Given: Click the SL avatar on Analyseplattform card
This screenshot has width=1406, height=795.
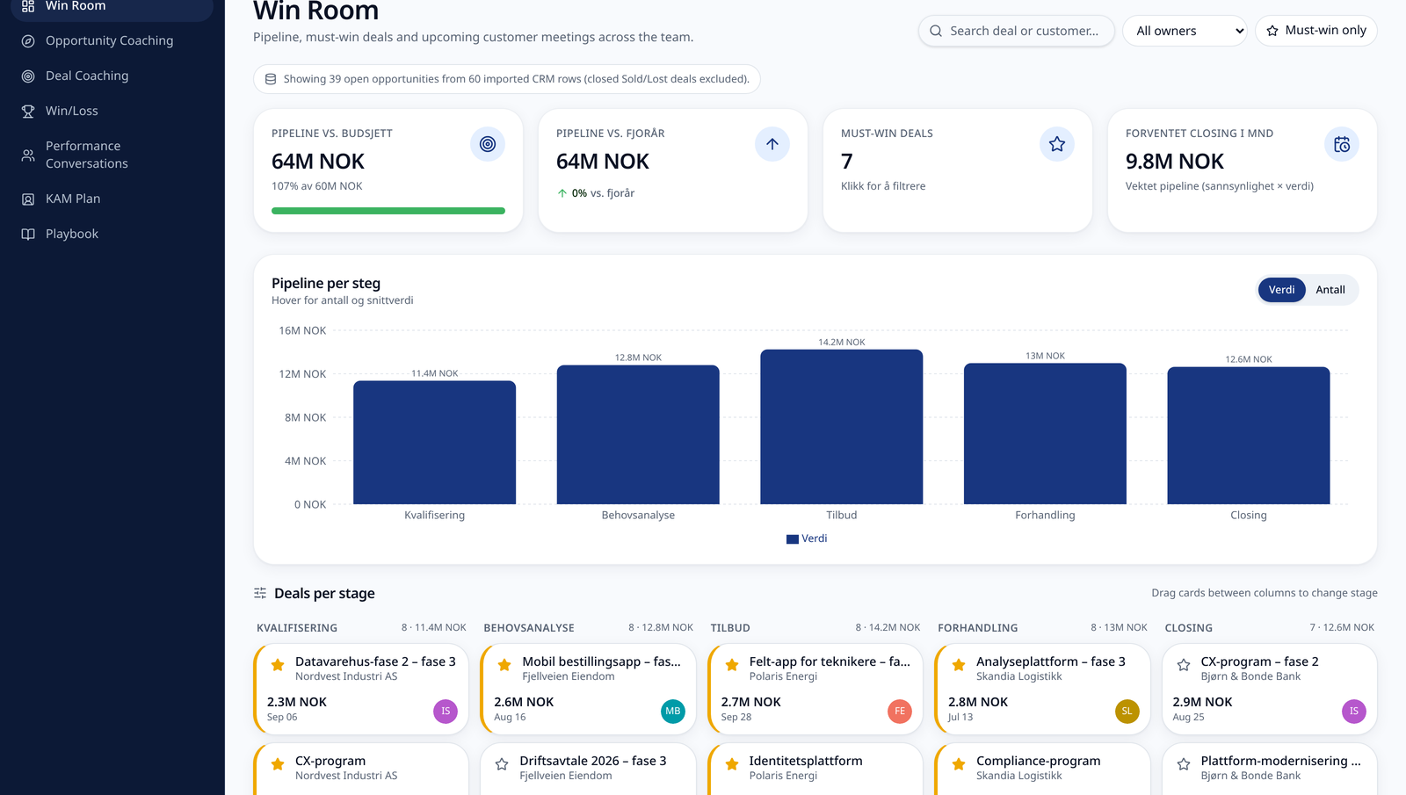Looking at the screenshot, I should (1127, 711).
